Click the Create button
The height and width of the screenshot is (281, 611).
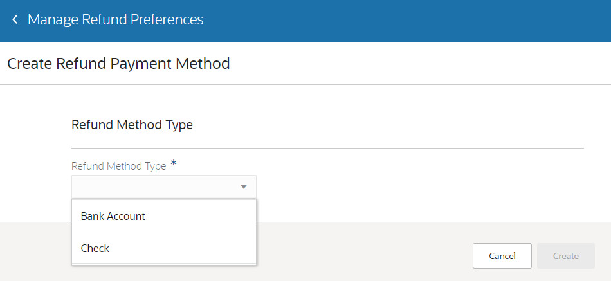tap(565, 256)
